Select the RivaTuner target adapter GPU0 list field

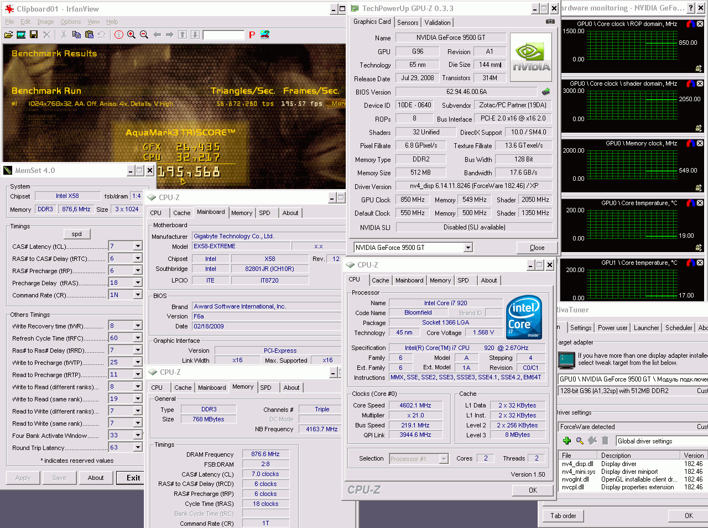point(633,379)
